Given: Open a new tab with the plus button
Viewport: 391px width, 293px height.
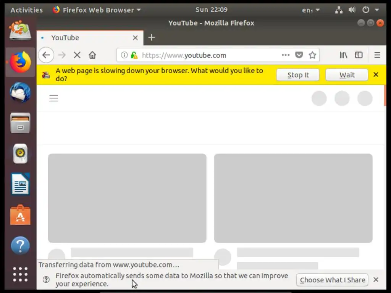Looking at the screenshot, I should 151,38.
